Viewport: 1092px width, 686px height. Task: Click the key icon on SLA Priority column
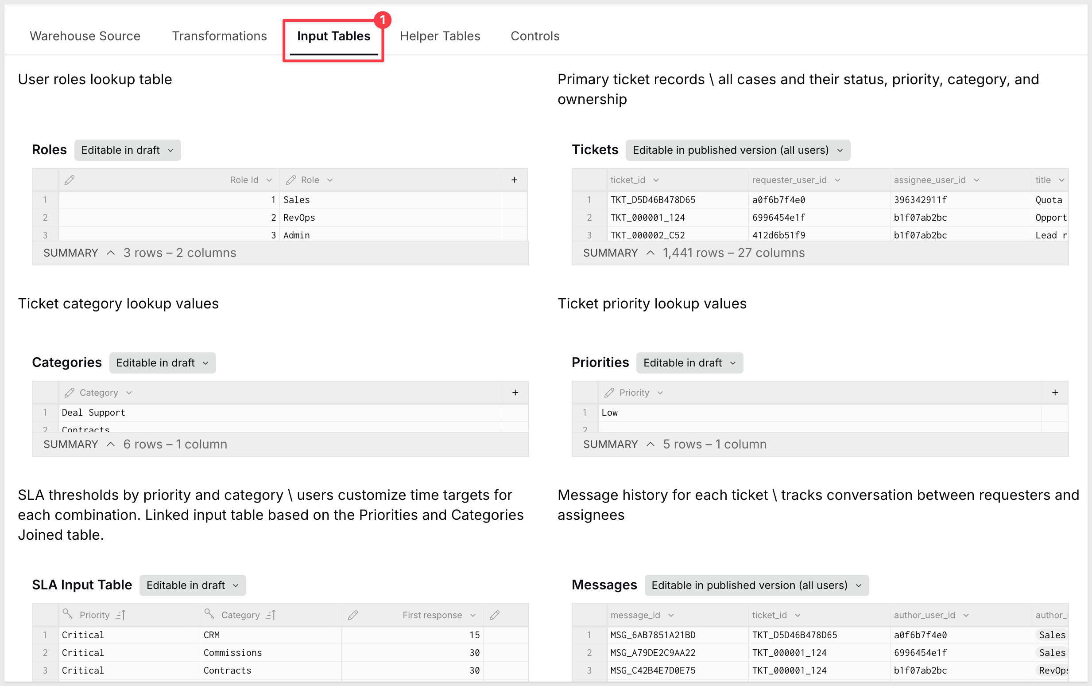68,614
